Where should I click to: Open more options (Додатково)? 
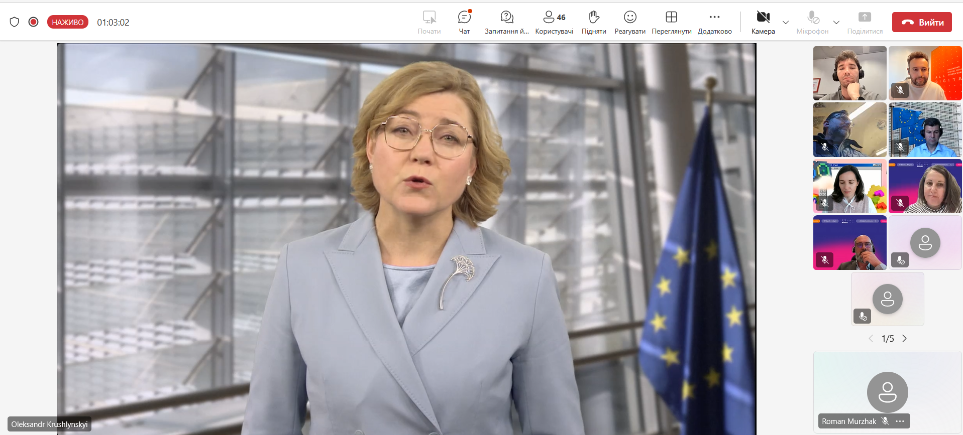coord(714,22)
